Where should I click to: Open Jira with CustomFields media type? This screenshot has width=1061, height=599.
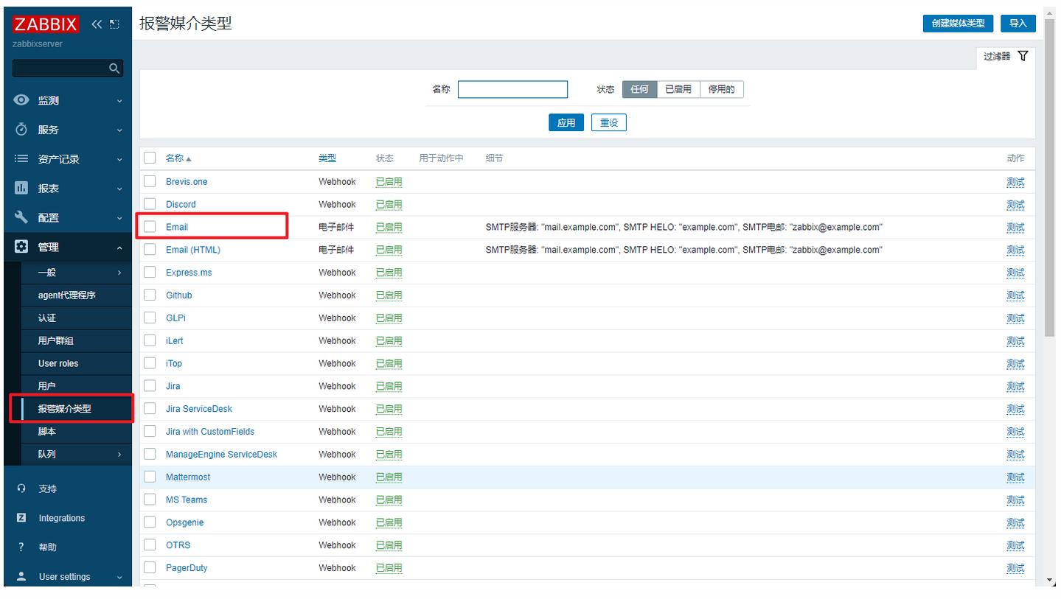coord(210,432)
